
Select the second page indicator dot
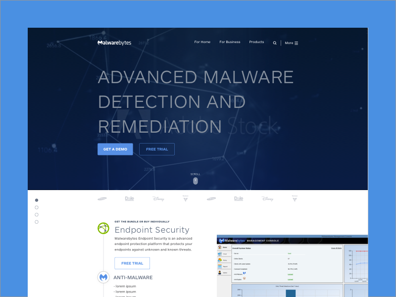(37, 207)
